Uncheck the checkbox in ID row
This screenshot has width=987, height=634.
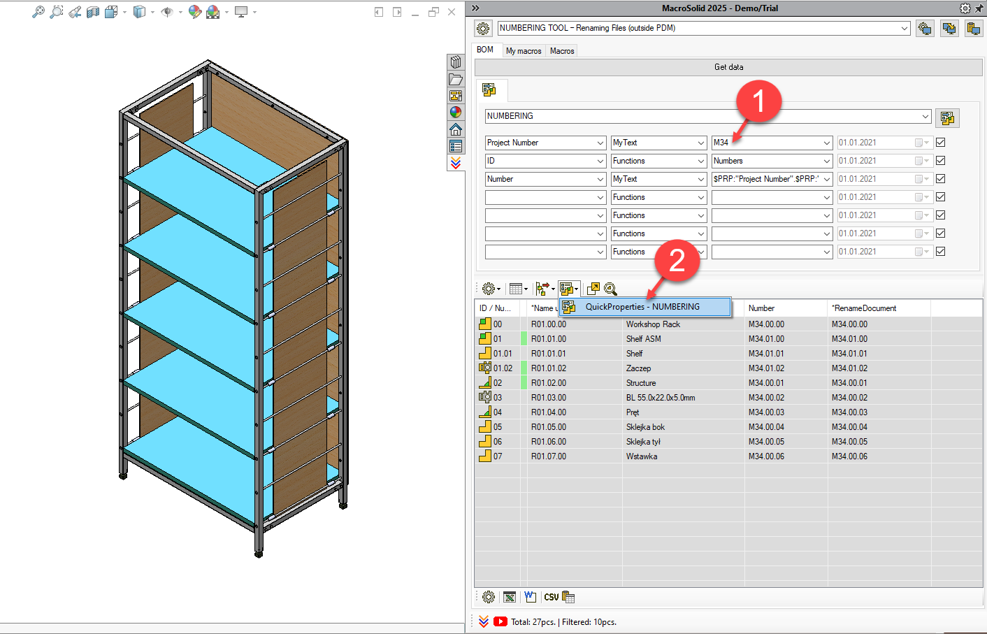click(941, 161)
